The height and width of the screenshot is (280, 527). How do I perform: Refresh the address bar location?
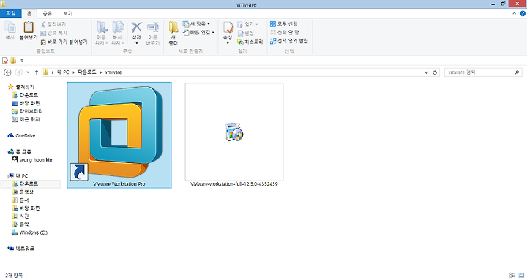click(x=435, y=72)
